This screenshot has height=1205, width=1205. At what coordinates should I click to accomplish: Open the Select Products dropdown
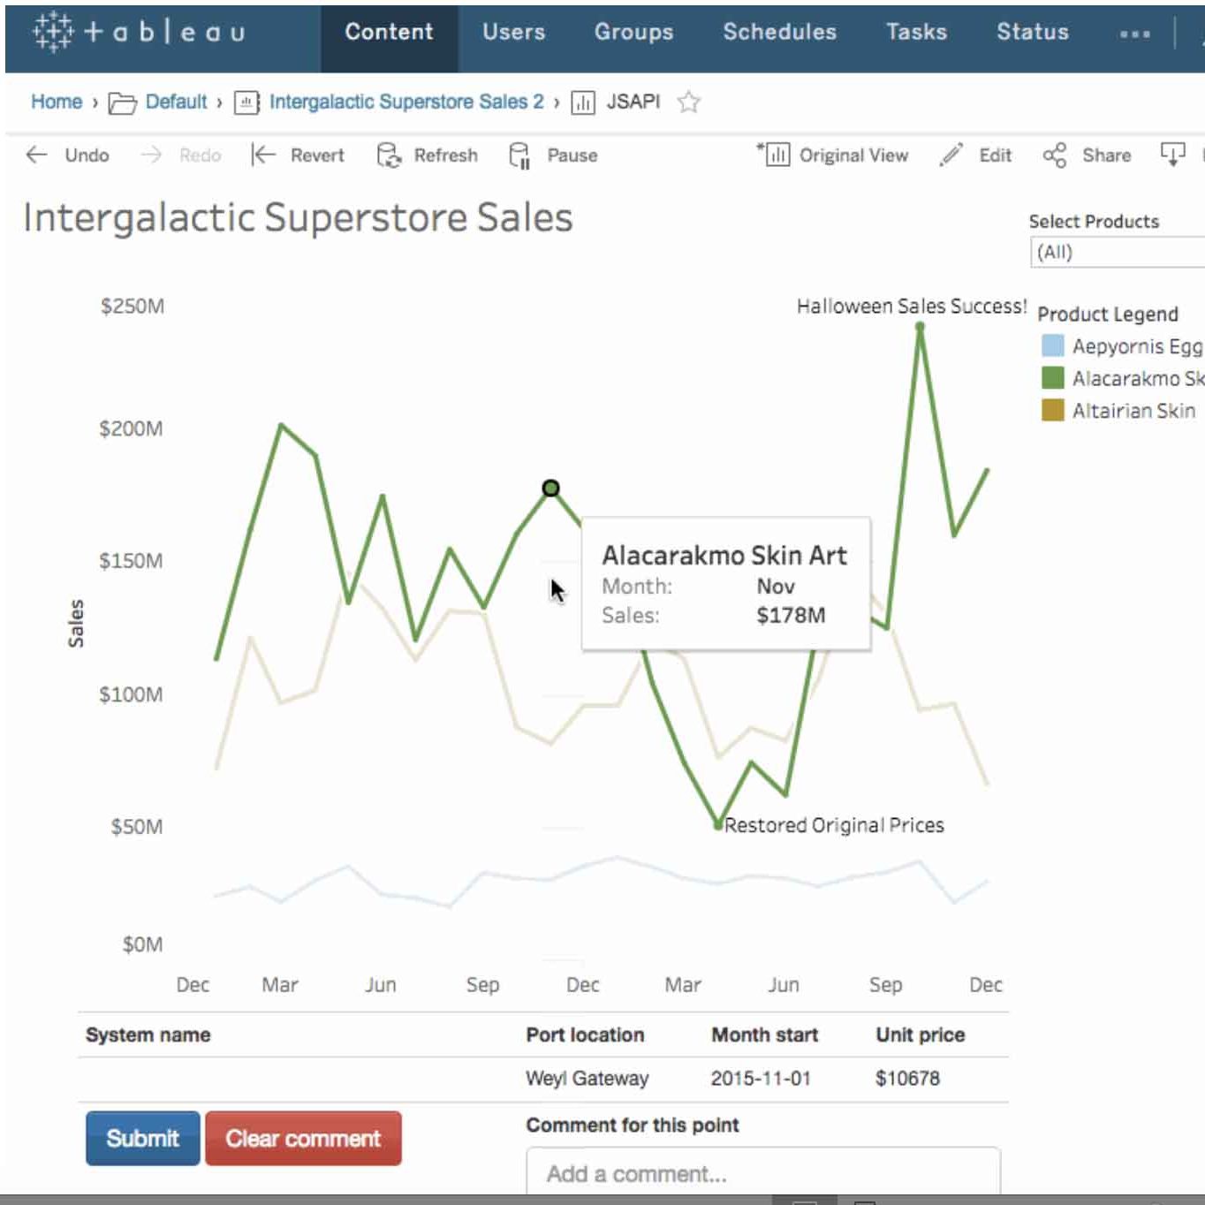click(x=1117, y=253)
